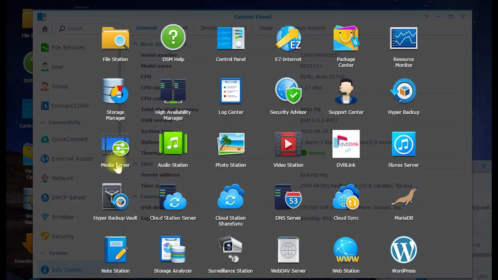The height and width of the screenshot is (280, 498).
Task: Open High Availability Manager
Action: tap(173, 91)
